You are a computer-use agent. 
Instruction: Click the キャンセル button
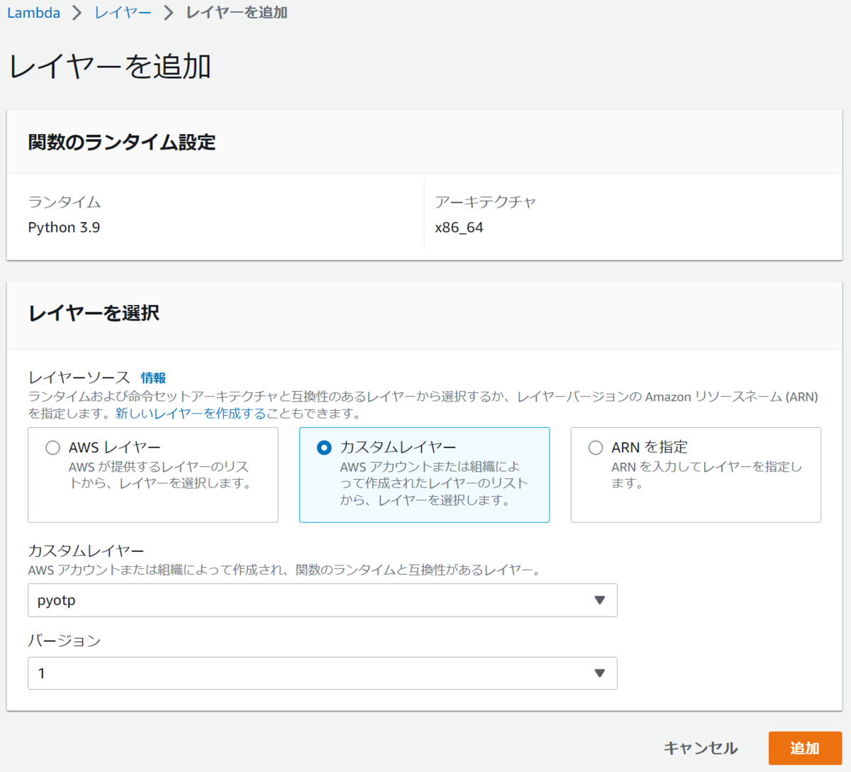(701, 748)
